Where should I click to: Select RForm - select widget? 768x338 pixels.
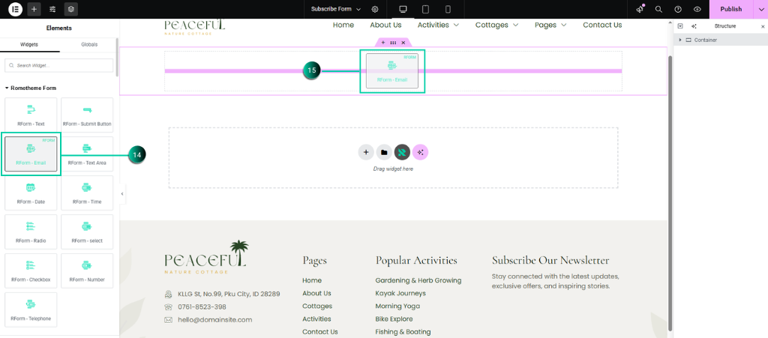87,232
